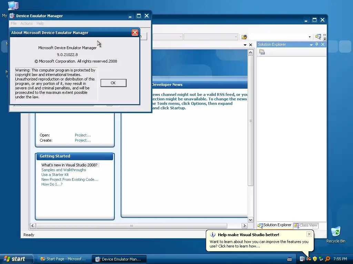Click the Device Emulator tray icon
Viewport: 353px width, 264px height.
[302, 259]
